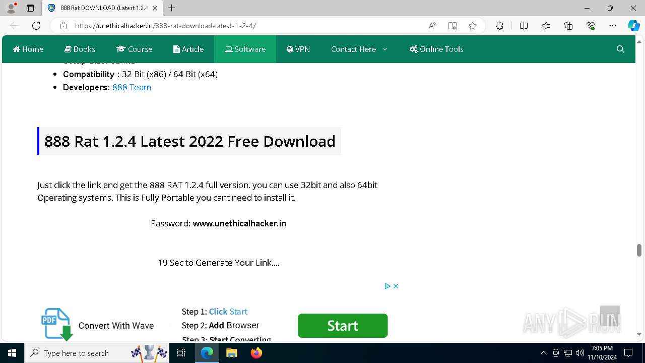Open the Article menu item
This screenshot has width=645, height=363.
tap(188, 49)
